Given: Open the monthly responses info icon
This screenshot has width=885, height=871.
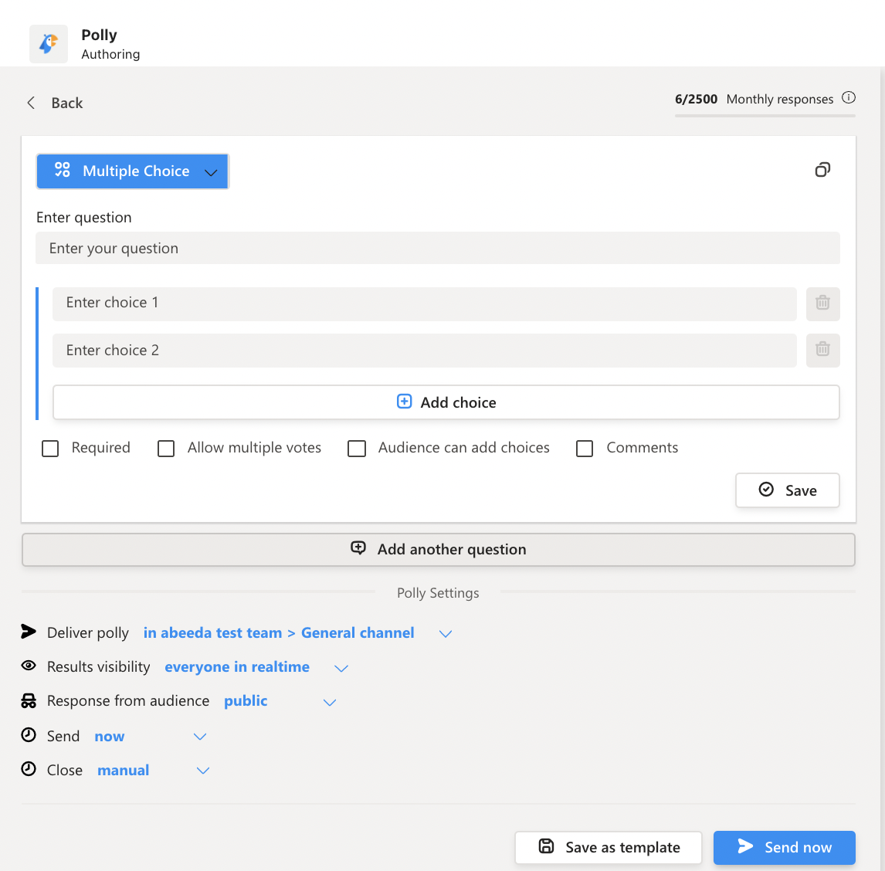Looking at the screenshot, I should tap(849, 98).
